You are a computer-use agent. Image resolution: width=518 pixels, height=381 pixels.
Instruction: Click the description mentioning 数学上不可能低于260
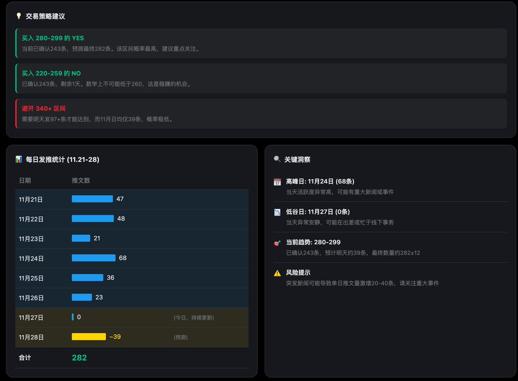click(x=107, y=84)
